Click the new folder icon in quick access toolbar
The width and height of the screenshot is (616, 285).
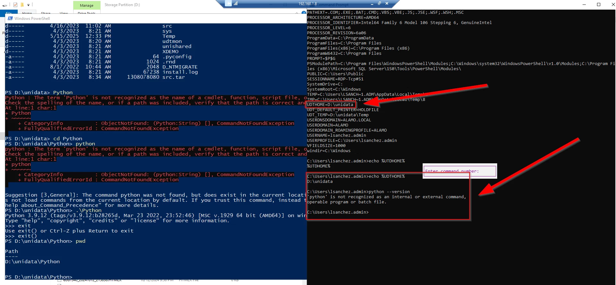point(22,4)
